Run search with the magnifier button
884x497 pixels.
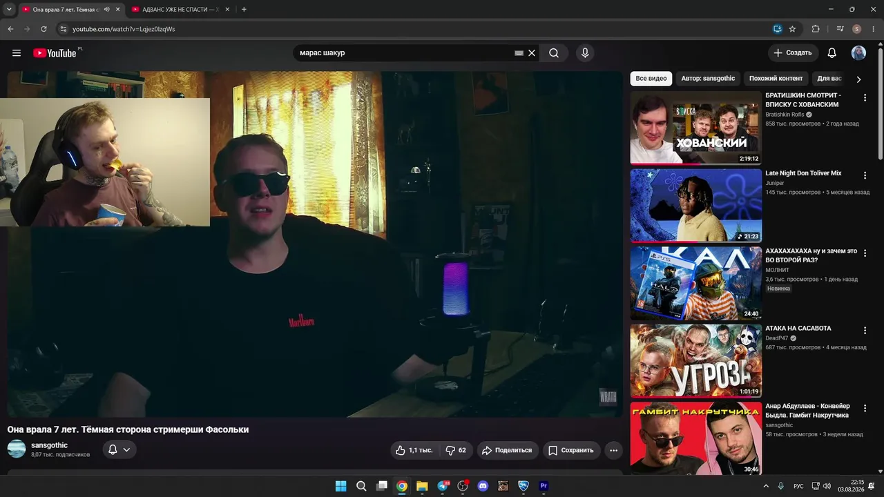point(554,53)
